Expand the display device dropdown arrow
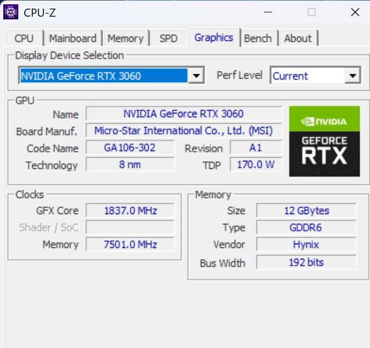This screenshot has height=348, width=370. (x=196, y=76)
